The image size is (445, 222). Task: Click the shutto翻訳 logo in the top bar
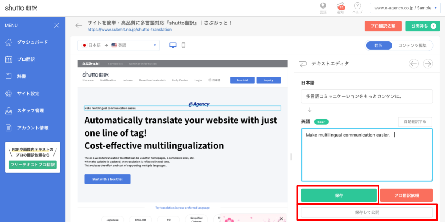[21, 8]
